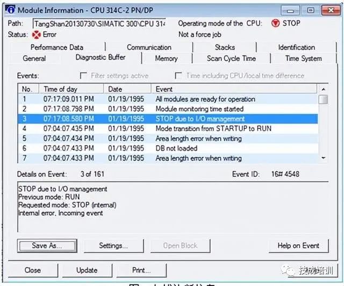Toggle Time including CPU/local time difference
This screenshot has height=286, width=344.
click(x=178, y=76)
